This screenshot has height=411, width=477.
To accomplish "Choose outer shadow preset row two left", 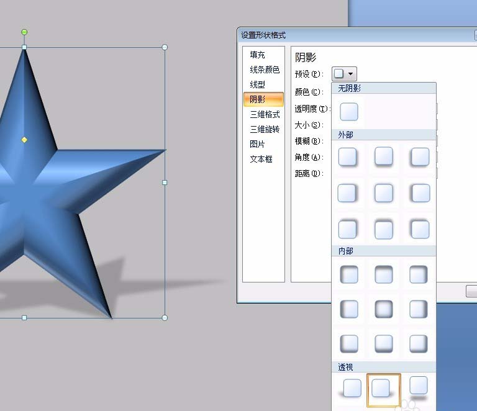I will point(347,192).
